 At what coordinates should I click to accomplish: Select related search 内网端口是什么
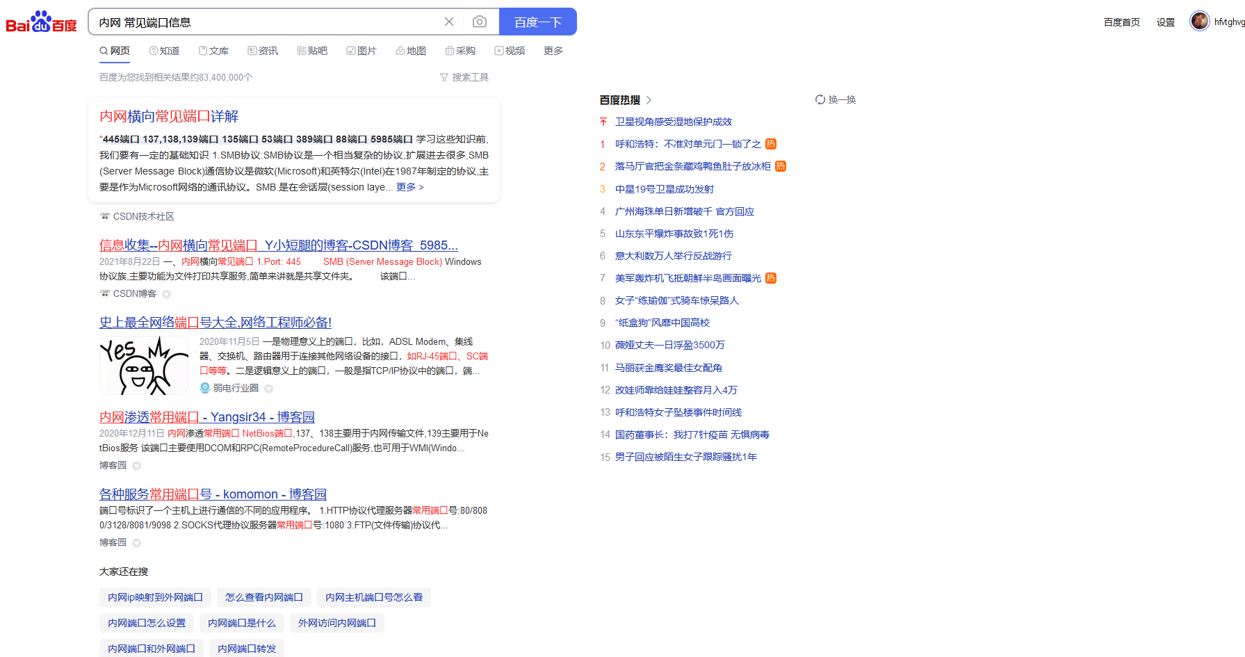[242, 623]
